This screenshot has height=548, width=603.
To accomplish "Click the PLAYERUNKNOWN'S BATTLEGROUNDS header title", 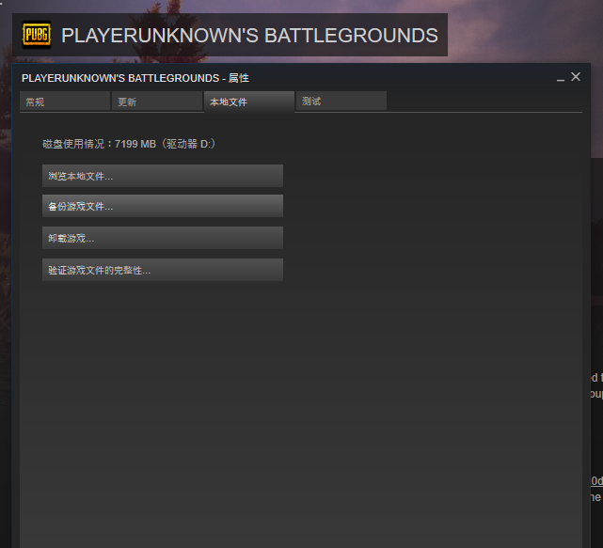I will pyautogui.click(x=249, y=36).
